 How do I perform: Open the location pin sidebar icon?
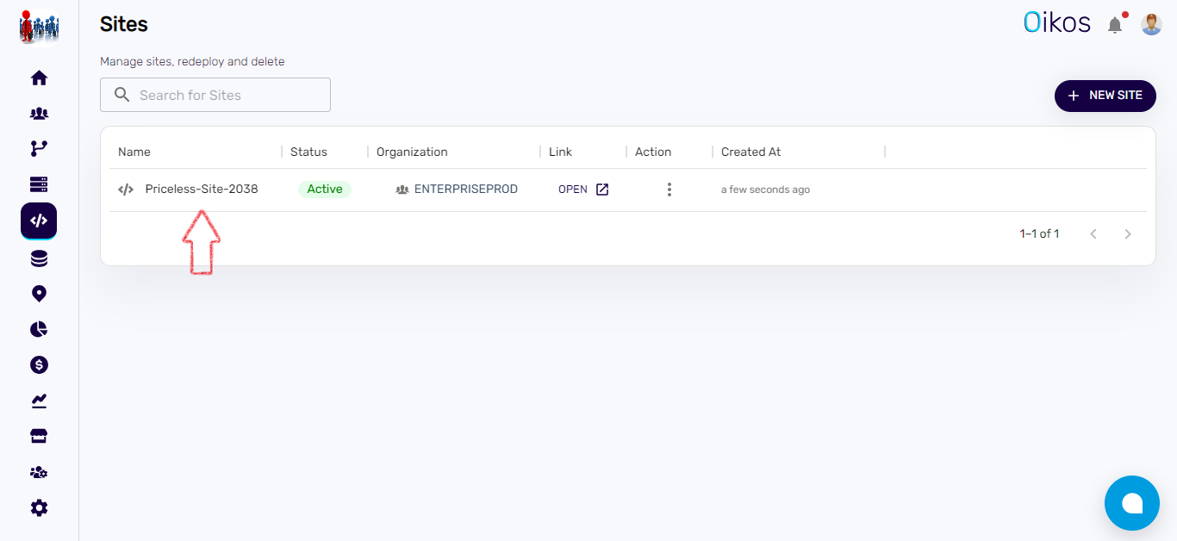click(39, 294)
